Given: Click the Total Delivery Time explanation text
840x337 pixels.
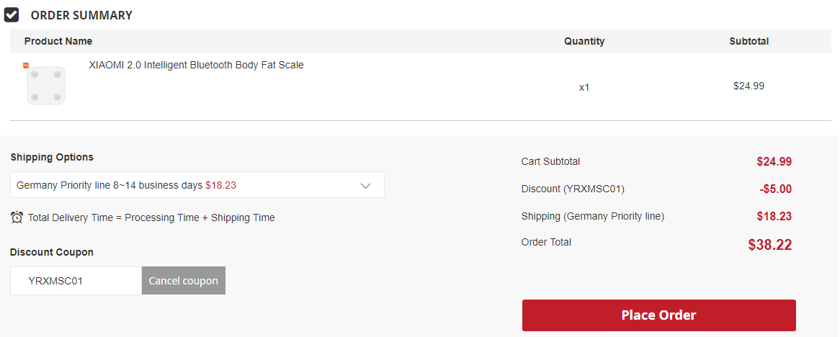Looking at the screenshot, I should (151, 217).
